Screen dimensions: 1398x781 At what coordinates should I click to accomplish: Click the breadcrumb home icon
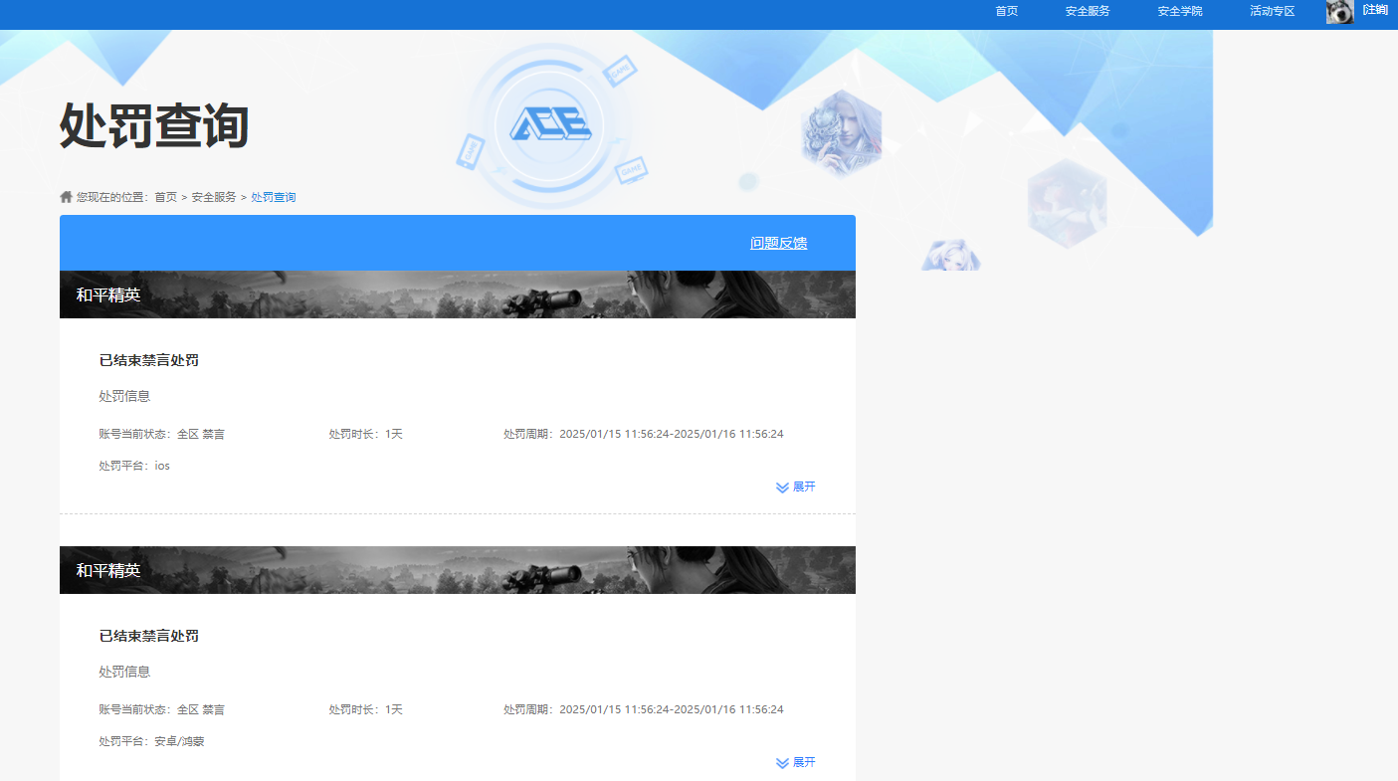tap(67, 197)
